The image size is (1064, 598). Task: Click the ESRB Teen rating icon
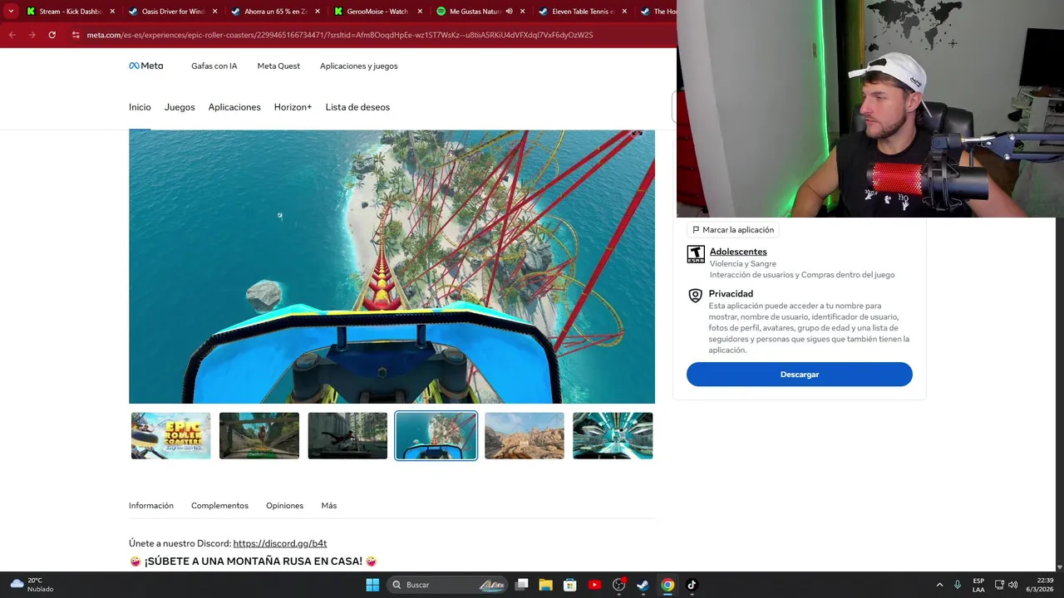(696, 254)
